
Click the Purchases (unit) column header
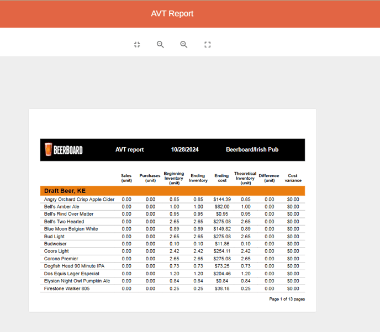150,178
